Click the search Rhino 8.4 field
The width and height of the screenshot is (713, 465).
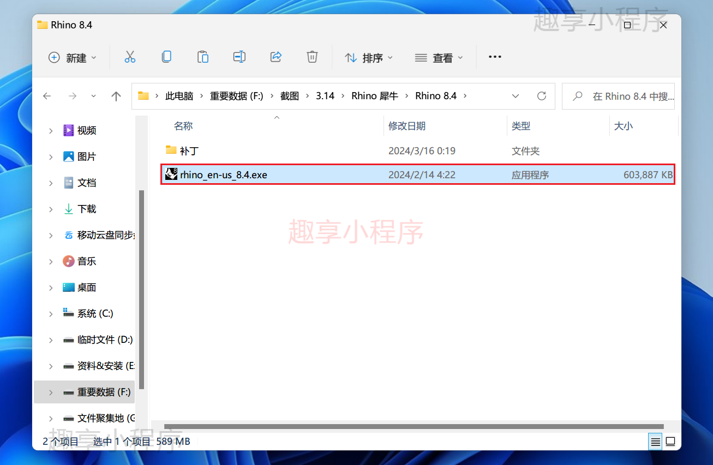pyautogui.click(x=619, y=96)
